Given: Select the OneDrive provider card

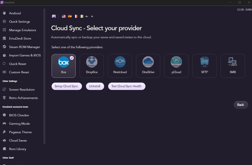Looking at the screenshot, I should 148,66.
